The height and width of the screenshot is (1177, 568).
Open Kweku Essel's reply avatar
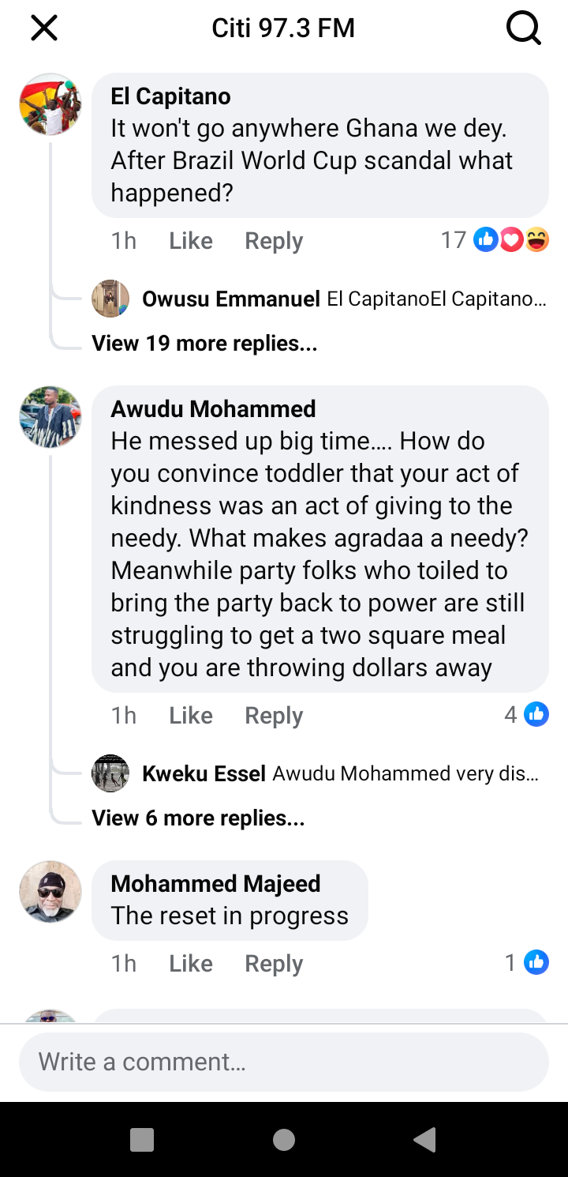point(110,773)
